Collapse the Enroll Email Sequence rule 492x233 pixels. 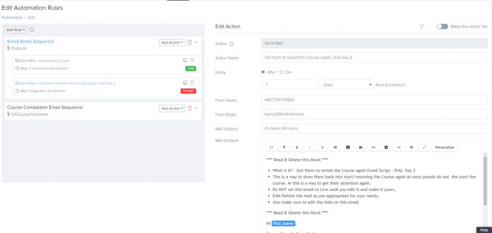tap(196, 42)
